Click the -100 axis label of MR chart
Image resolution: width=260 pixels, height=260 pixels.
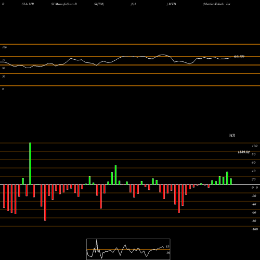coord(255,229)
